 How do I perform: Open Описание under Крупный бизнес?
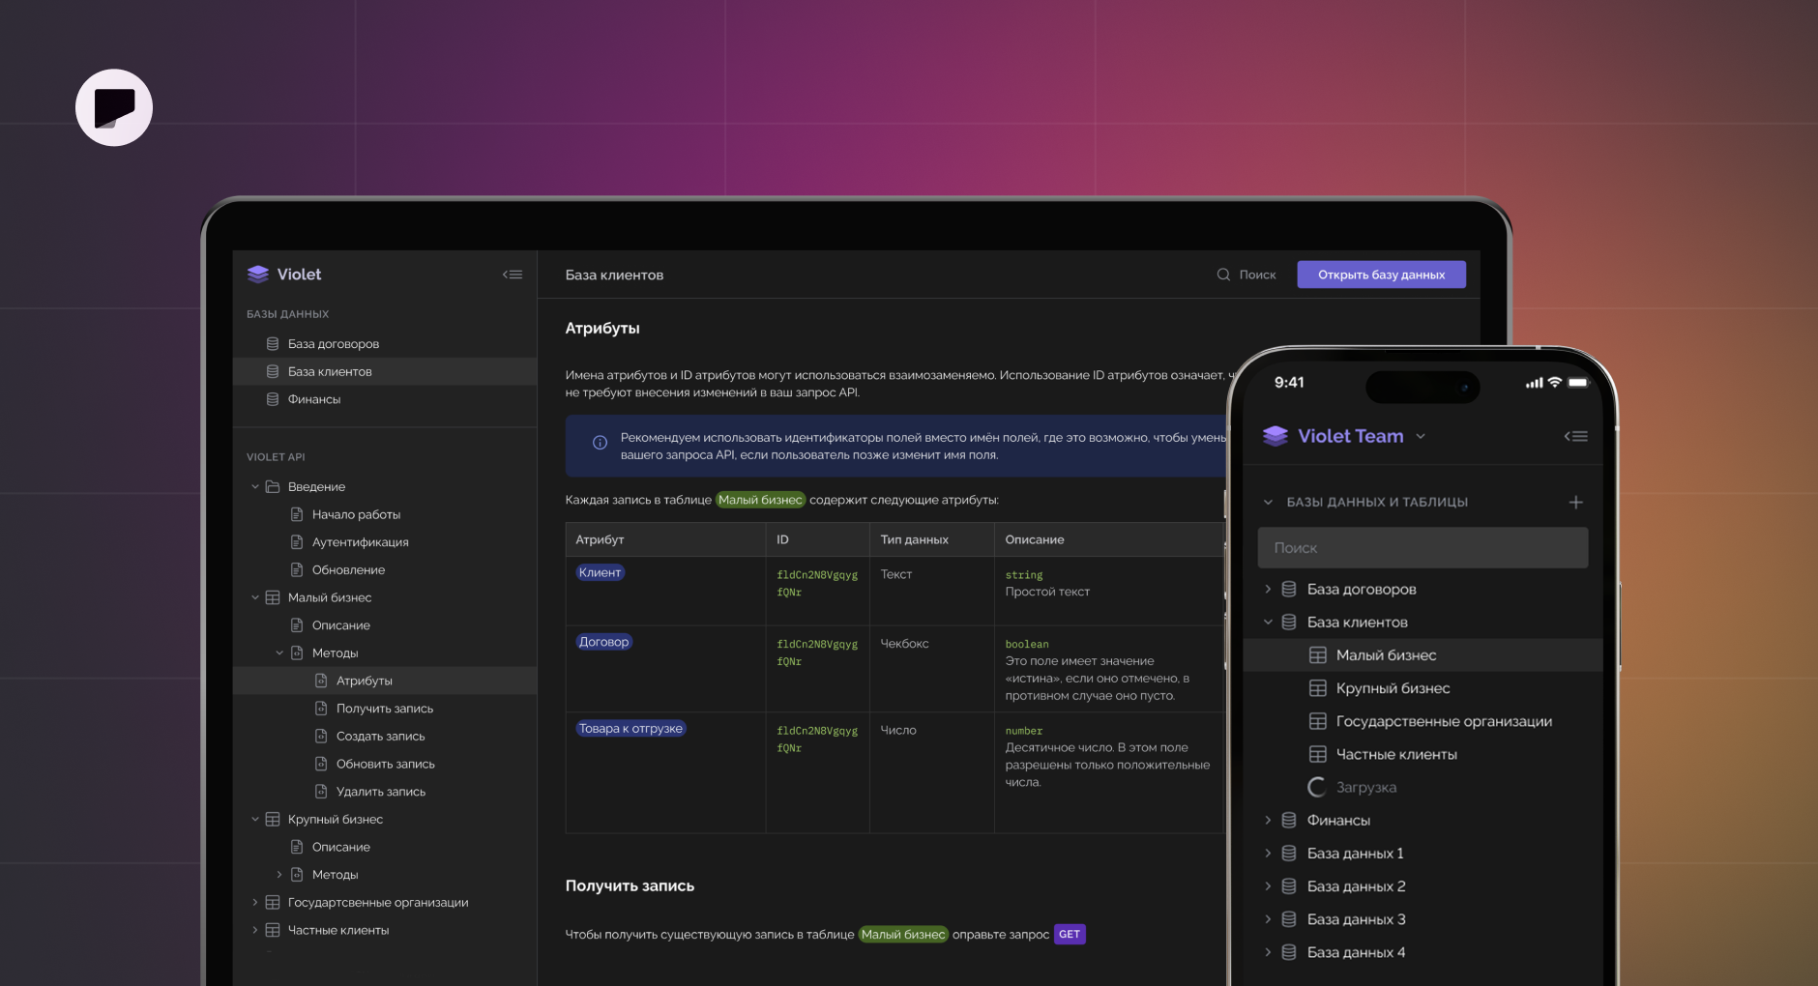pyautogui.click(x=340, y=847)
